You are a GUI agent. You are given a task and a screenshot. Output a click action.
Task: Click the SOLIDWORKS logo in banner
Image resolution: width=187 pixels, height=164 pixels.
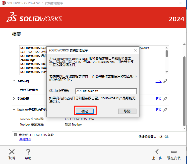[x=34, y=17]
